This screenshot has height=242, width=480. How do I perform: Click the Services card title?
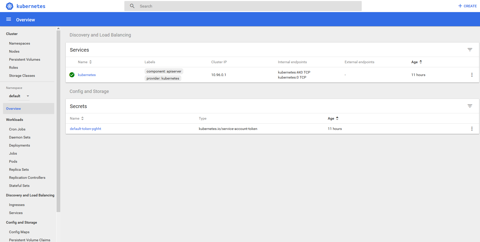tap(79, 50)
